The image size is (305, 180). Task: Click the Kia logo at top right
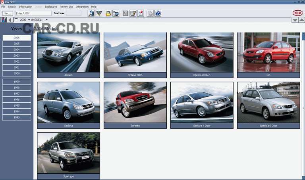[x=297, y=13]
